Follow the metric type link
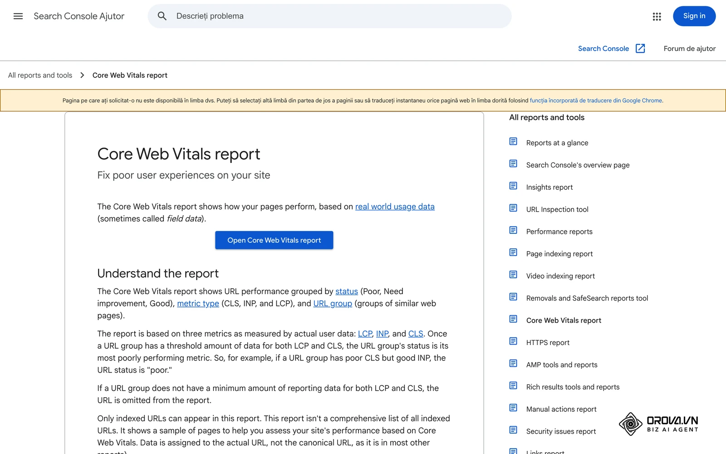This screenshot has height=454, width=726. pos(198,304)
